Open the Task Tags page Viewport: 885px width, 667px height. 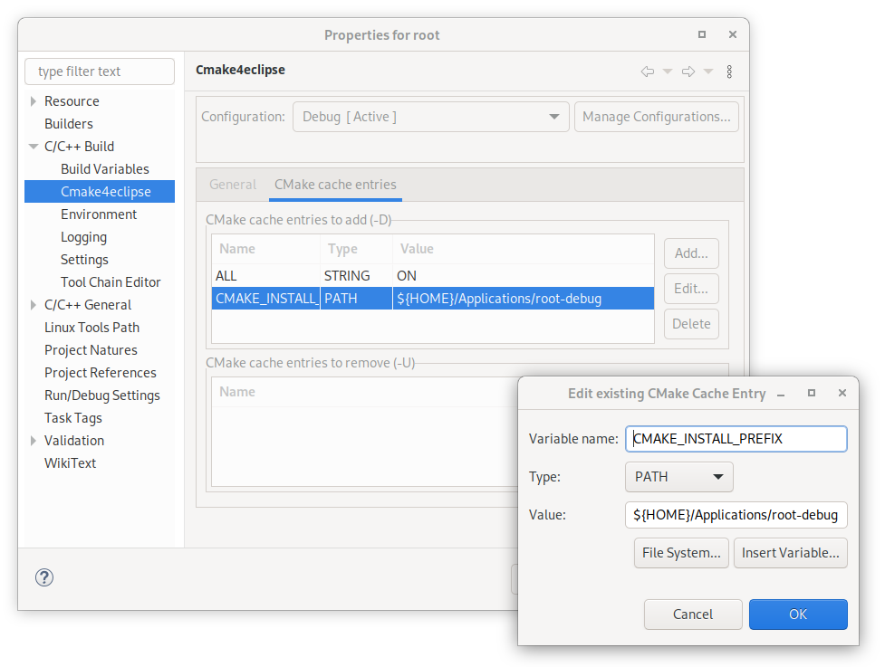click(x=73, y=418)
